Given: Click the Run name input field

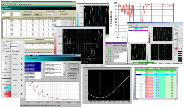Looking at the screenshot, I should [x=15, y=41].
